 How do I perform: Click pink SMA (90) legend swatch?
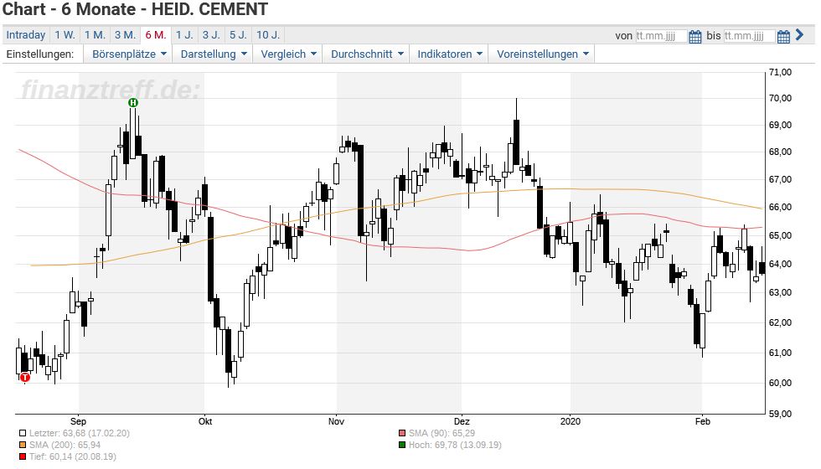pyautogui.click(x=401, y=434)
